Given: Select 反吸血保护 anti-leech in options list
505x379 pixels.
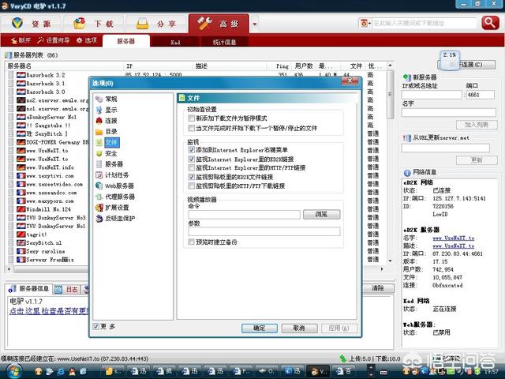Looking at the screenshot, I should click(x=115, y=219).
